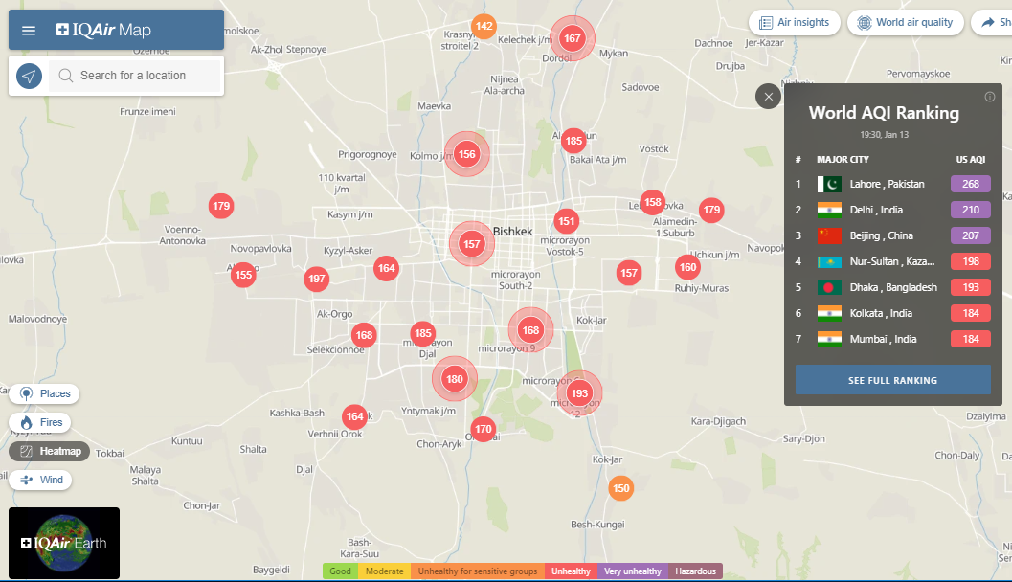Select the 193 AQI cluster marker

tap(578, 393)
